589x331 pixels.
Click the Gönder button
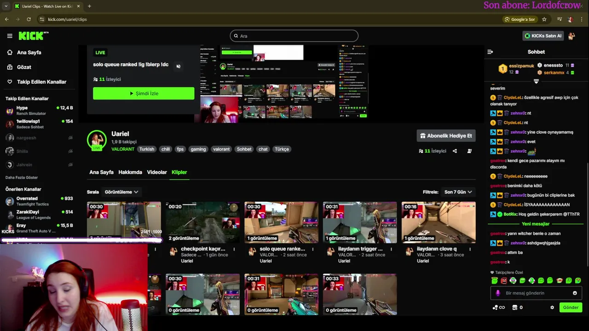[x=571, y=308]
